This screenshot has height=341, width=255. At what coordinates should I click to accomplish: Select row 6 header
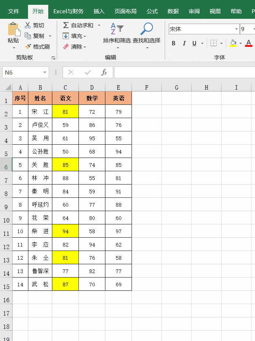[6, 165]
